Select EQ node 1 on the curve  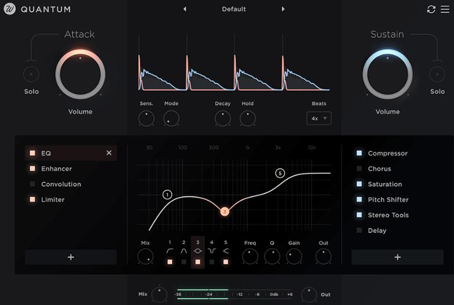coord(167,195)
